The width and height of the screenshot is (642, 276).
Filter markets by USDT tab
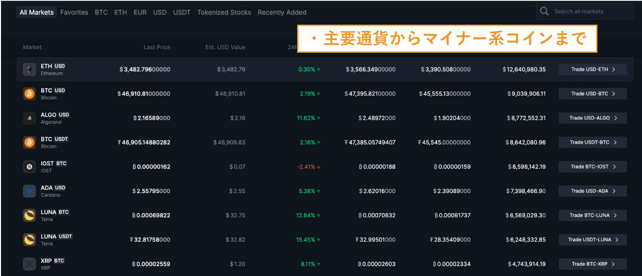point(182,12)
